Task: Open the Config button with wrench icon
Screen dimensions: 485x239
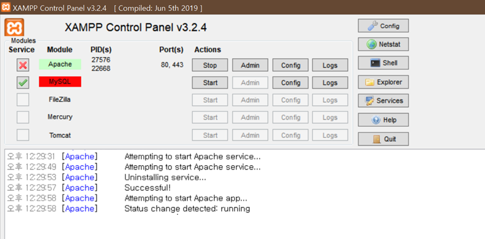Action: (x=383, y=25)
